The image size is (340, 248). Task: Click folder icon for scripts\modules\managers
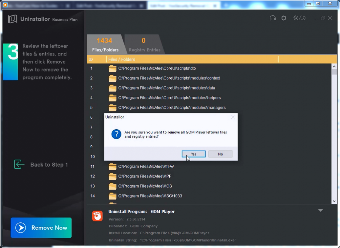[113, 108]
